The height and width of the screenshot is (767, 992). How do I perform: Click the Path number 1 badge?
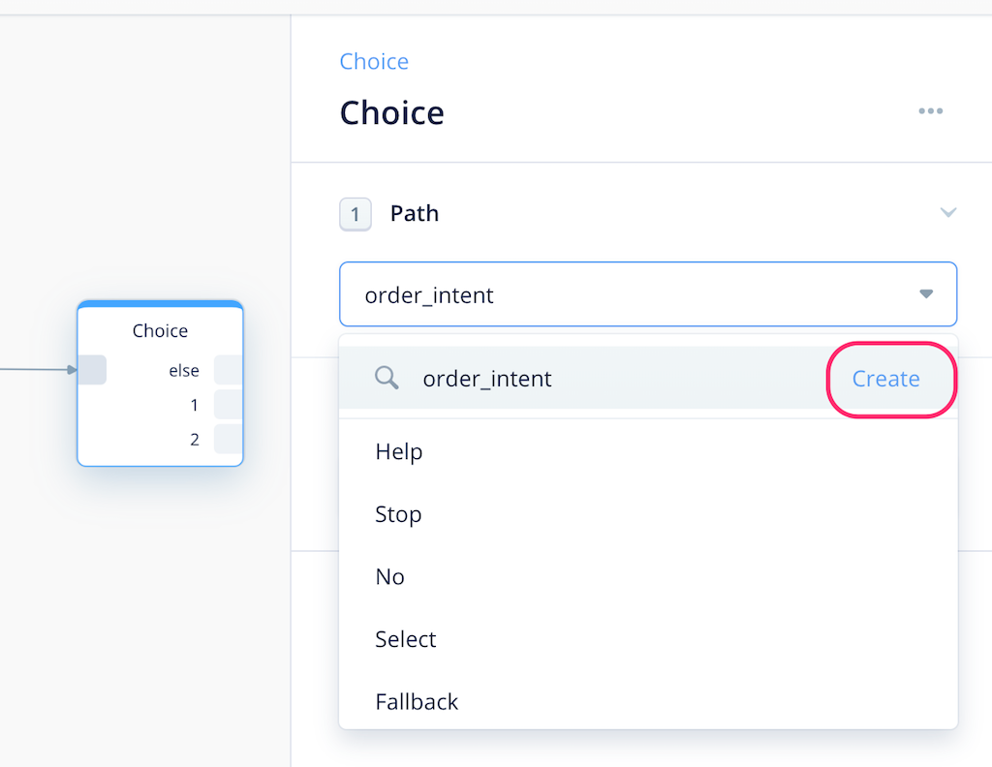[356, 214]
